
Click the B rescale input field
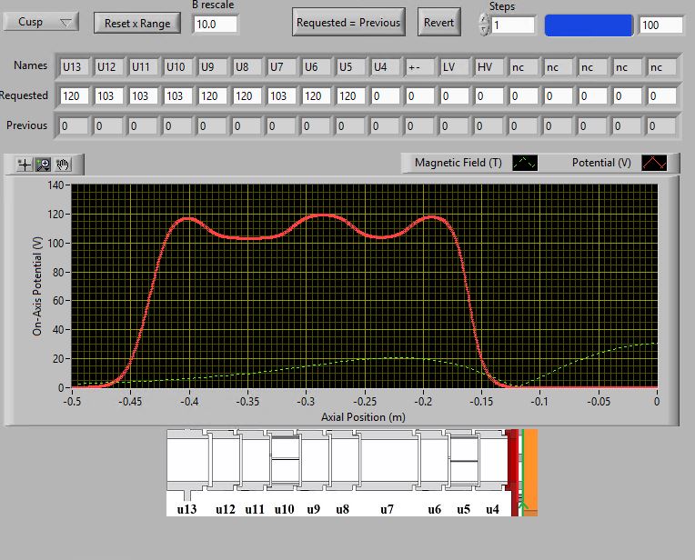coord(216,24)
